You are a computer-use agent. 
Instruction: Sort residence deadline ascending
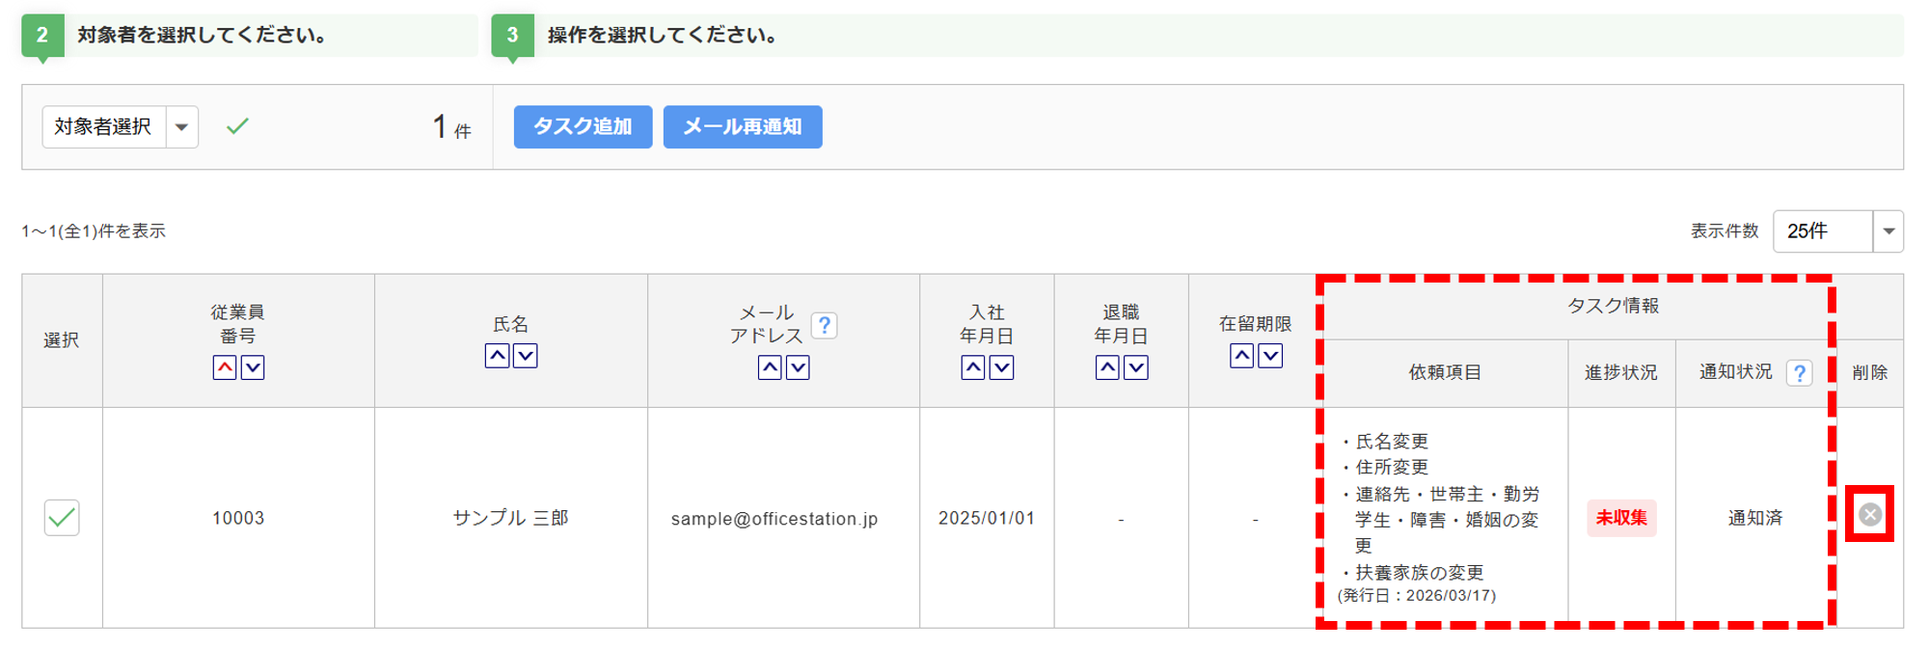[1242, 356]
